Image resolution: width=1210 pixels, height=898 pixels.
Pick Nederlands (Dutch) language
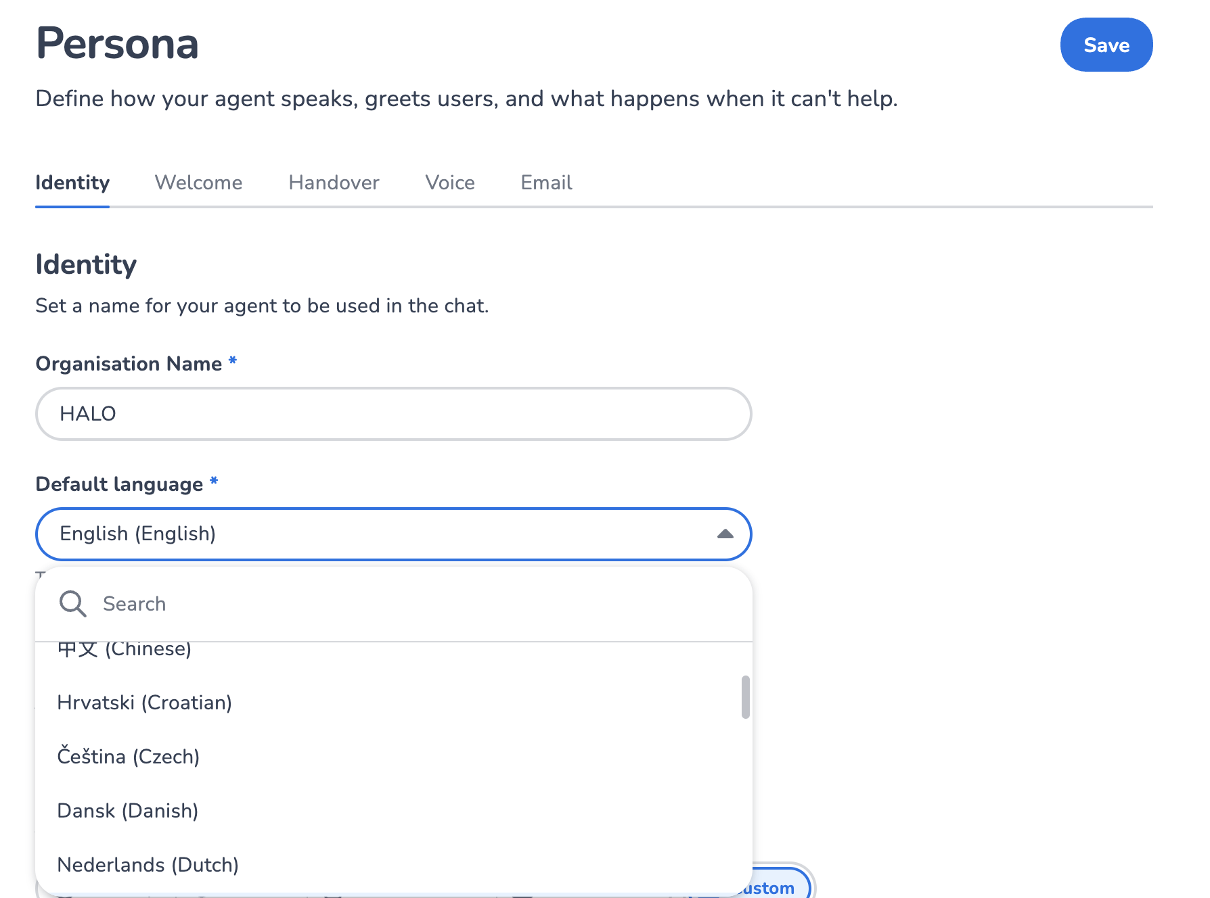coord(393,865)
